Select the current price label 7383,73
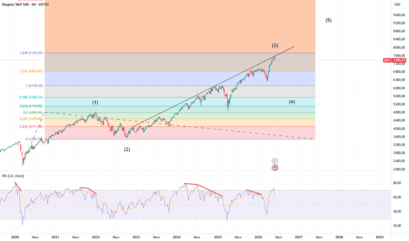This screenshot has height=241, width=409. tap(398, 60)
